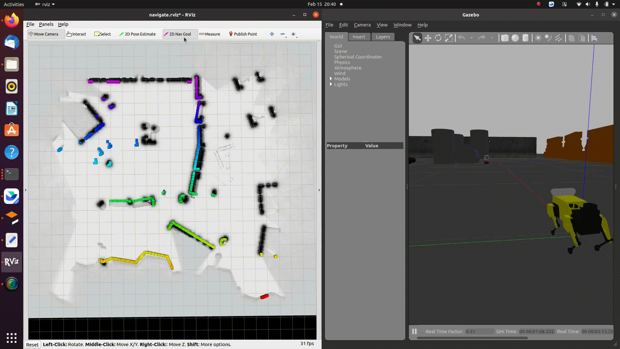Activate the 2D Pose Estimate tool
The width and height of the screenshot is (620, 349).
[137, 34]
